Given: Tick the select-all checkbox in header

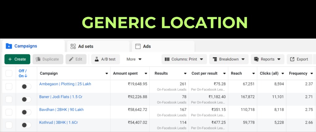Looking at the screenshot, I should point(9,74).
